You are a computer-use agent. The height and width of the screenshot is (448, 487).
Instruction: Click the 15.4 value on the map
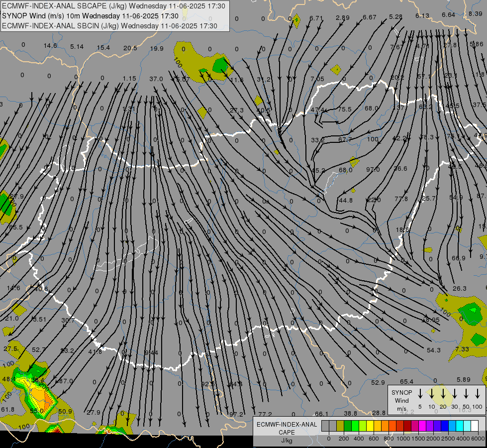click(x=103, y=48)
